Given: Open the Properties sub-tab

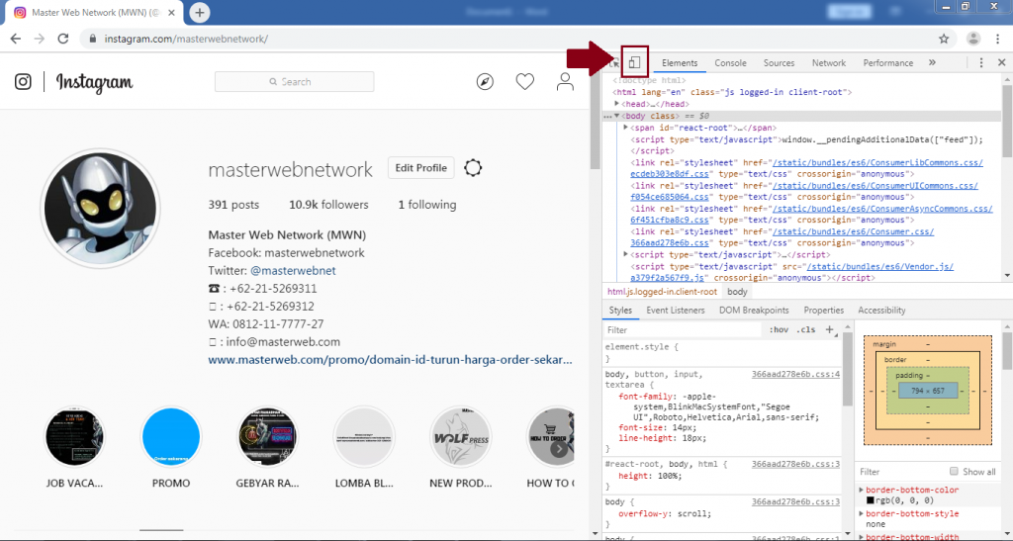Looking at the screenshot, I should click(x=824, y=311).
